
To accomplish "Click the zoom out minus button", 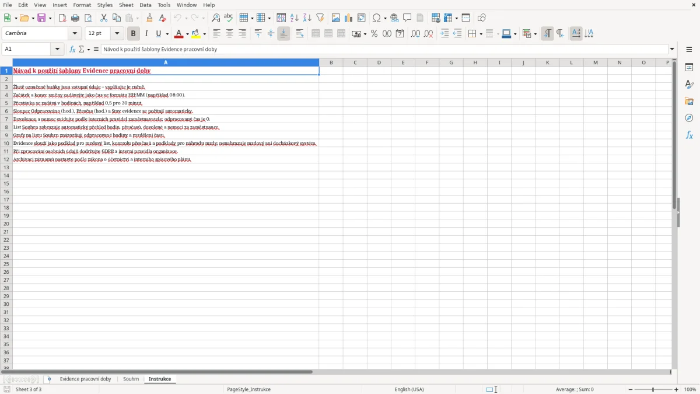I will pos(631,389).
